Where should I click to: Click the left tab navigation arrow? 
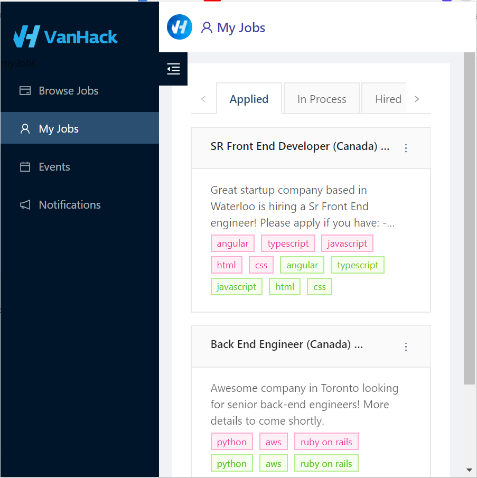pos(204,98)
